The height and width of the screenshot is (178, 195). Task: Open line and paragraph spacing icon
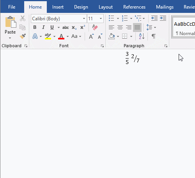149,27
